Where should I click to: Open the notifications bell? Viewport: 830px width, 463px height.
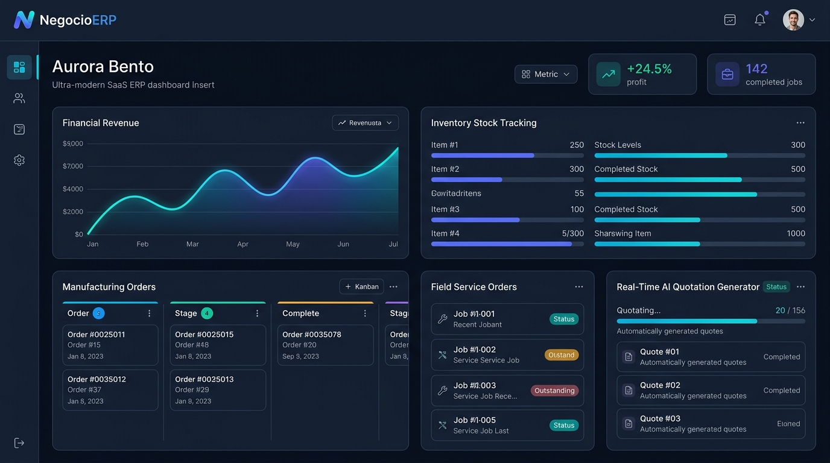[x=760, y=20]
